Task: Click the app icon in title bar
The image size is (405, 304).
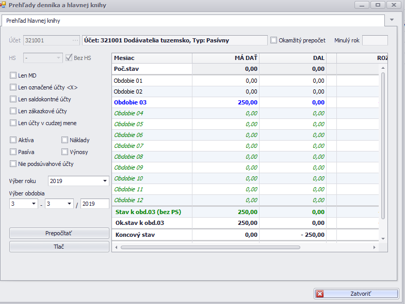Action: 4,5
